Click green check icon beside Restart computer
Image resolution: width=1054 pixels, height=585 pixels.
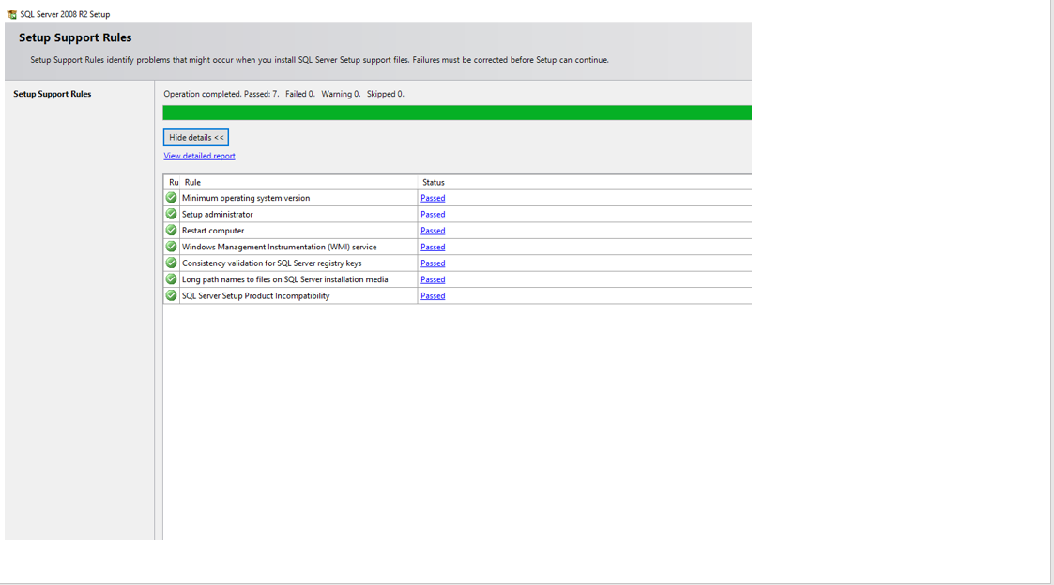click(x=172, y=230)
